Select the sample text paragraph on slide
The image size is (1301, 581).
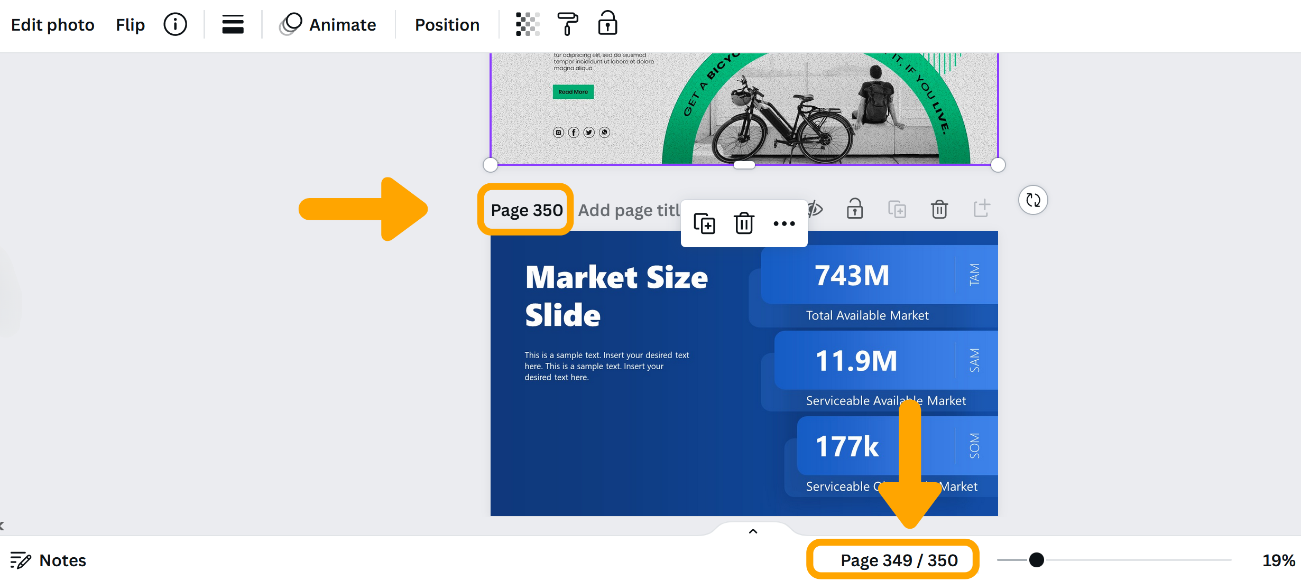click(x=607, y=366)
